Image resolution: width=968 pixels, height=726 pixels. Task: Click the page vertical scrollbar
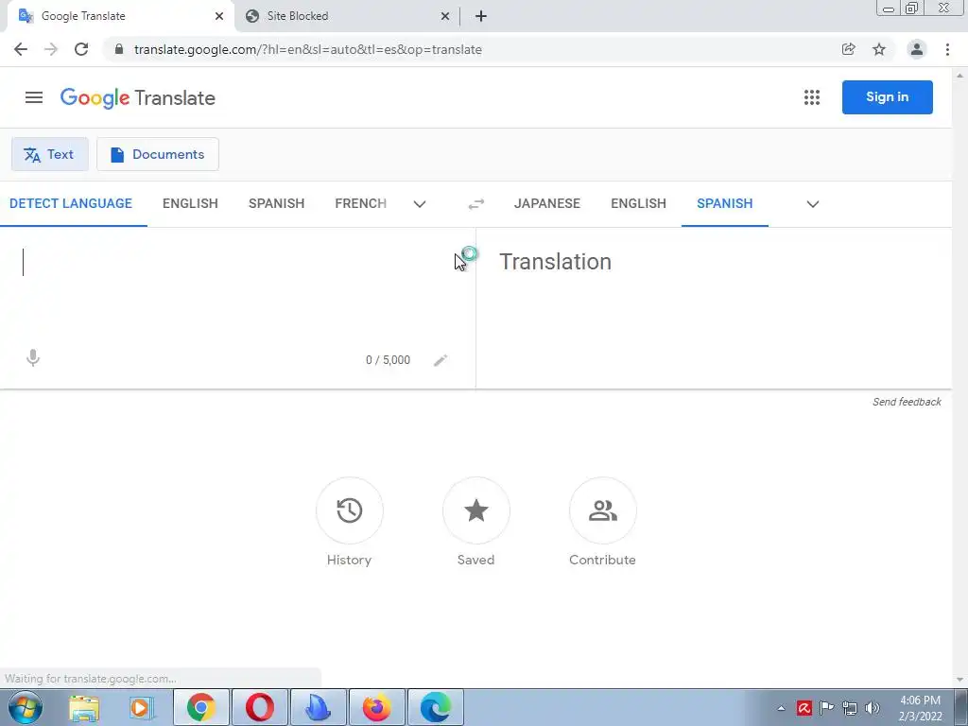click(960, 376)
